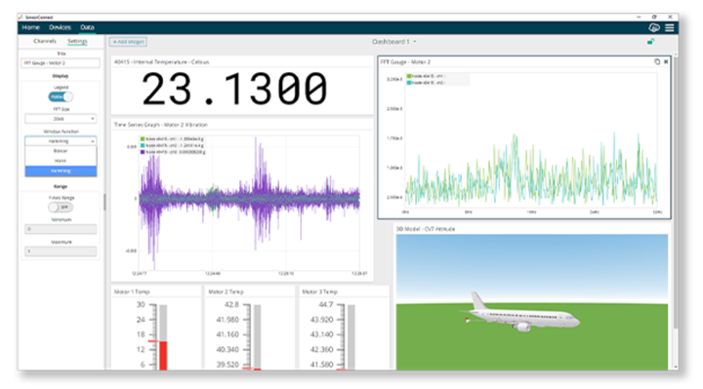Screen dimensions: 703x389
Task: Click the green unlock dashboard icon
Action: coord(650,42)
